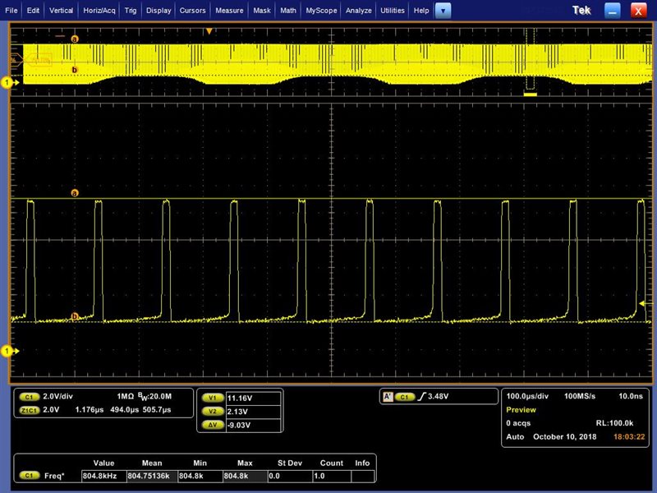Close the Tek application window

(x=638, y=11)
